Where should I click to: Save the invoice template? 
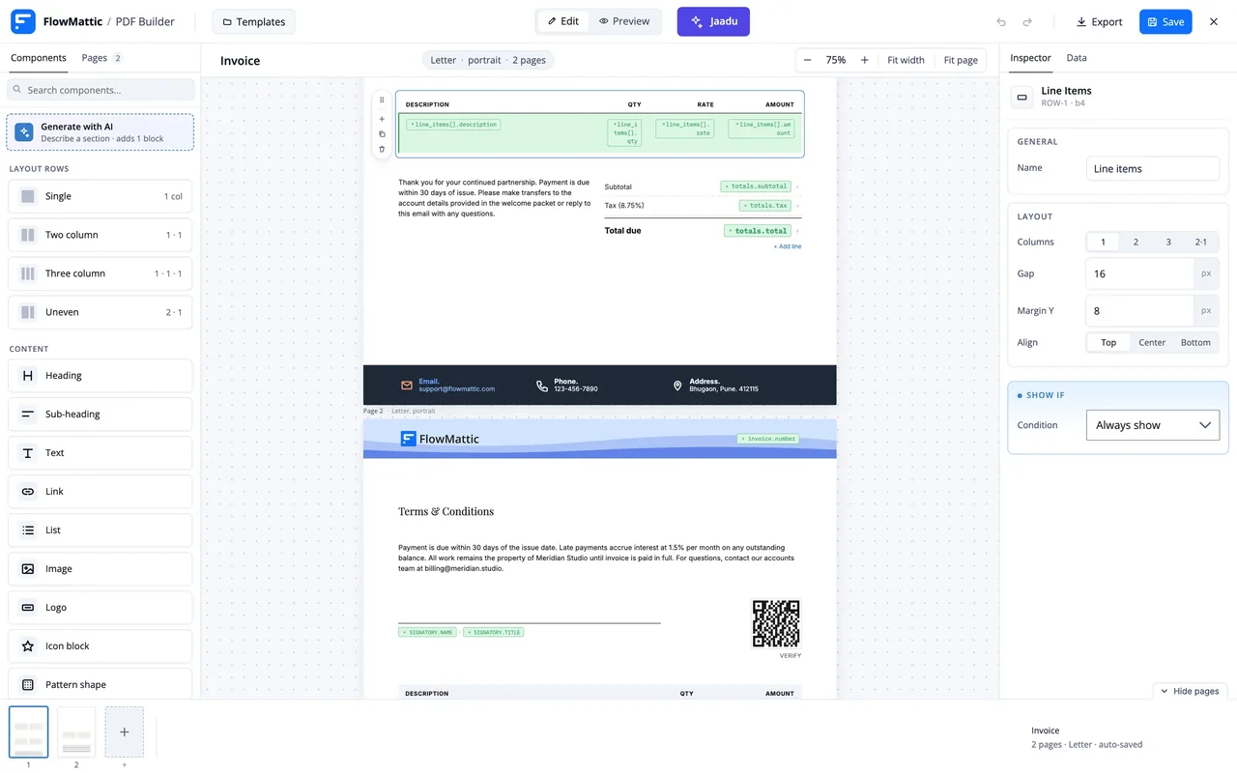tap(1165, 21)
